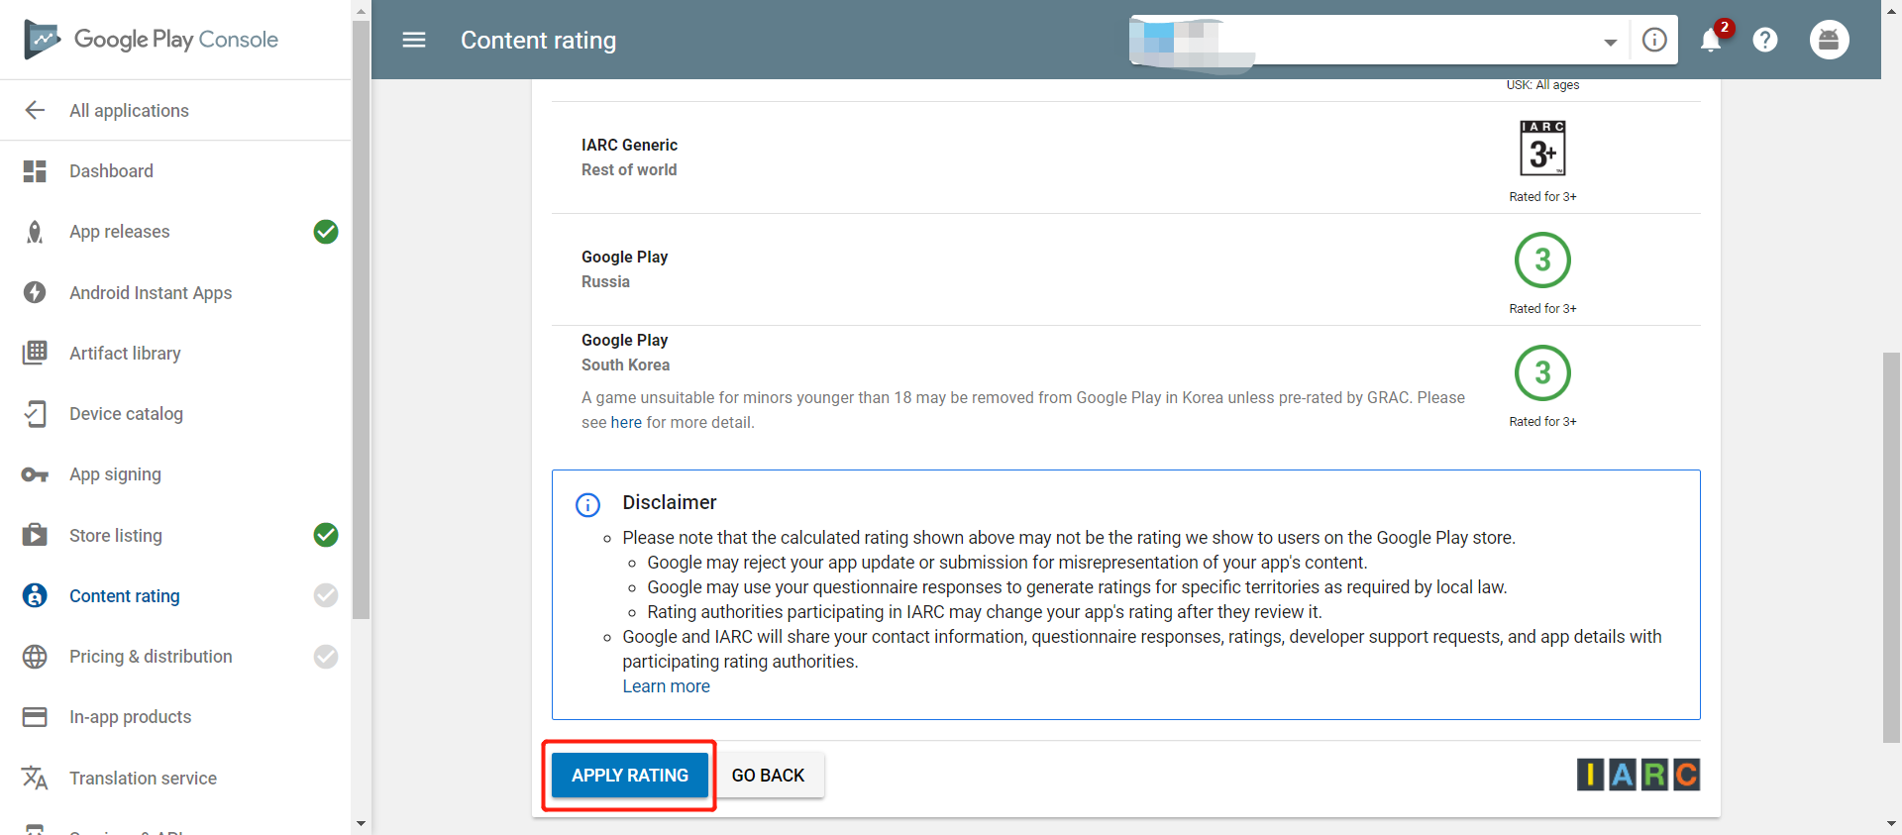Follow the Learn more link

point(666,686)
